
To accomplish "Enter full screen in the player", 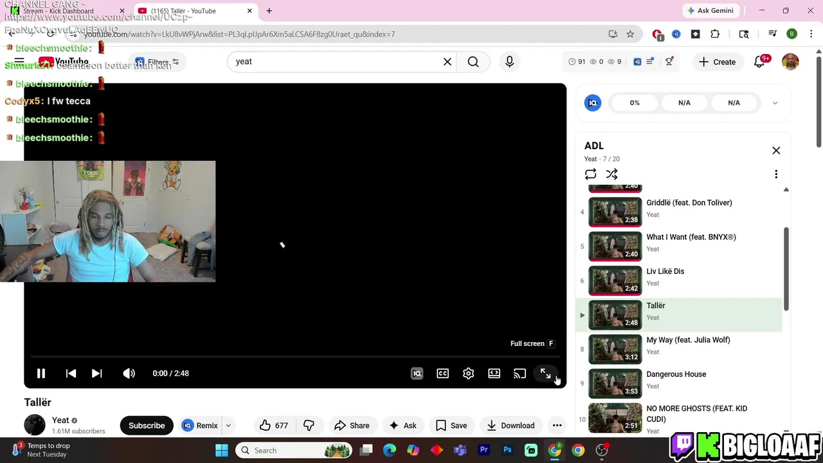I will click(545, 373).
